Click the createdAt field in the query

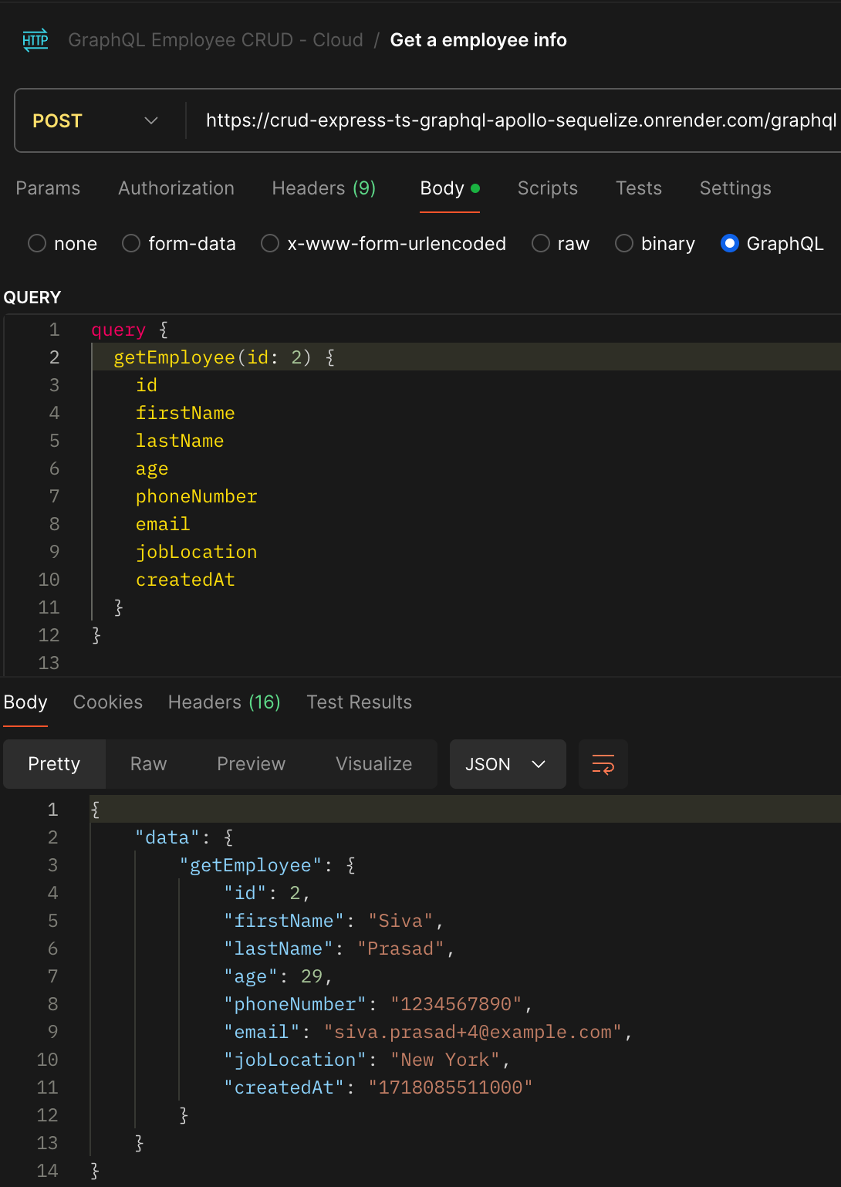[185, 580]
